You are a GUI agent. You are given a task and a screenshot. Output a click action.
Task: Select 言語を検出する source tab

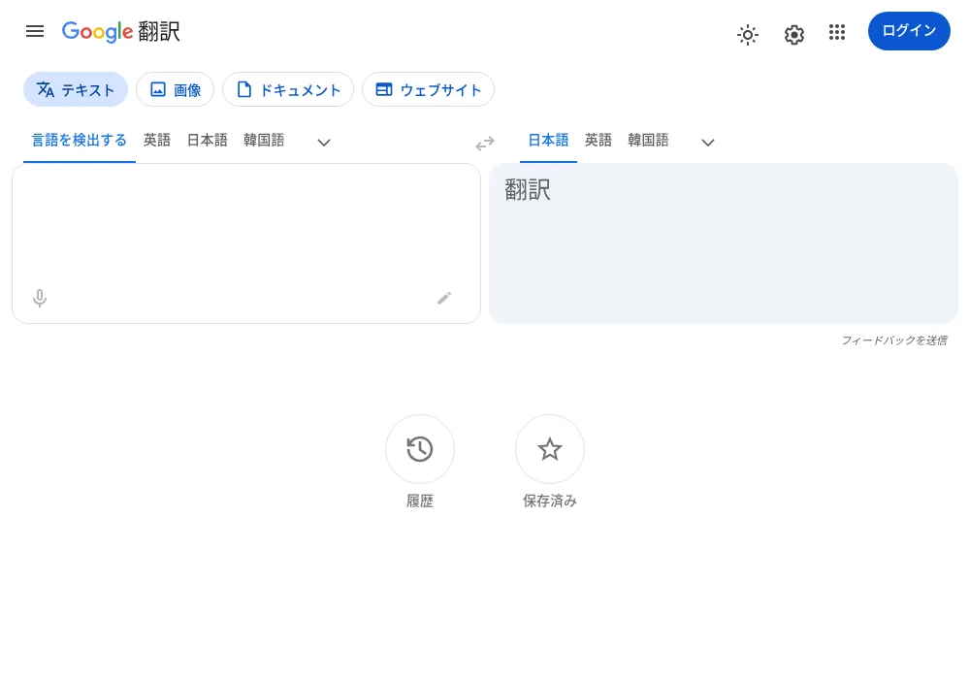coord(80,141)
